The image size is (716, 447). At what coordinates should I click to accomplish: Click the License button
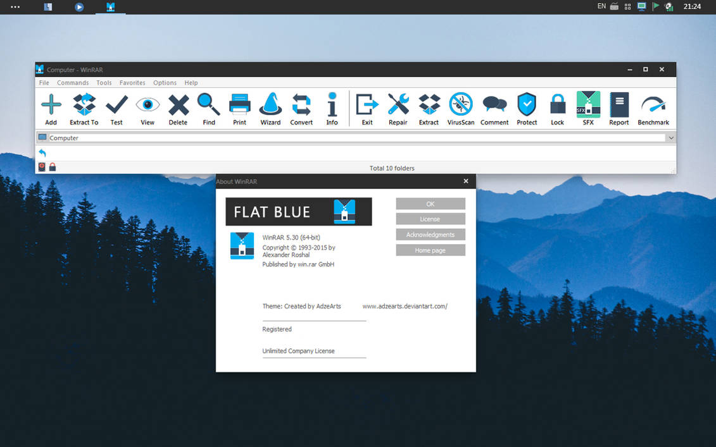point(430,219)
